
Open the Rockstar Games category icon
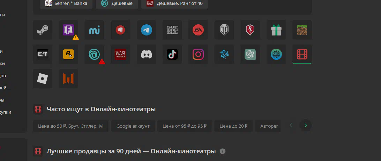(68, 54)
